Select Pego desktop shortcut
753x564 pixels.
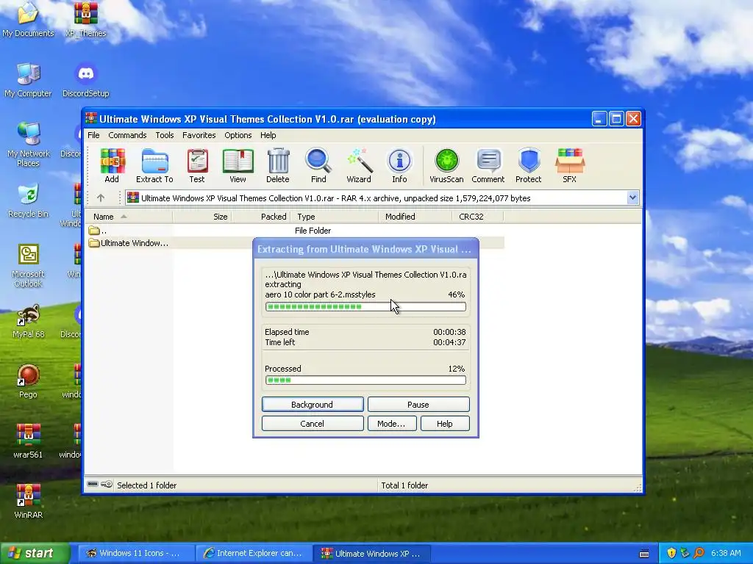tap(29, 381)
